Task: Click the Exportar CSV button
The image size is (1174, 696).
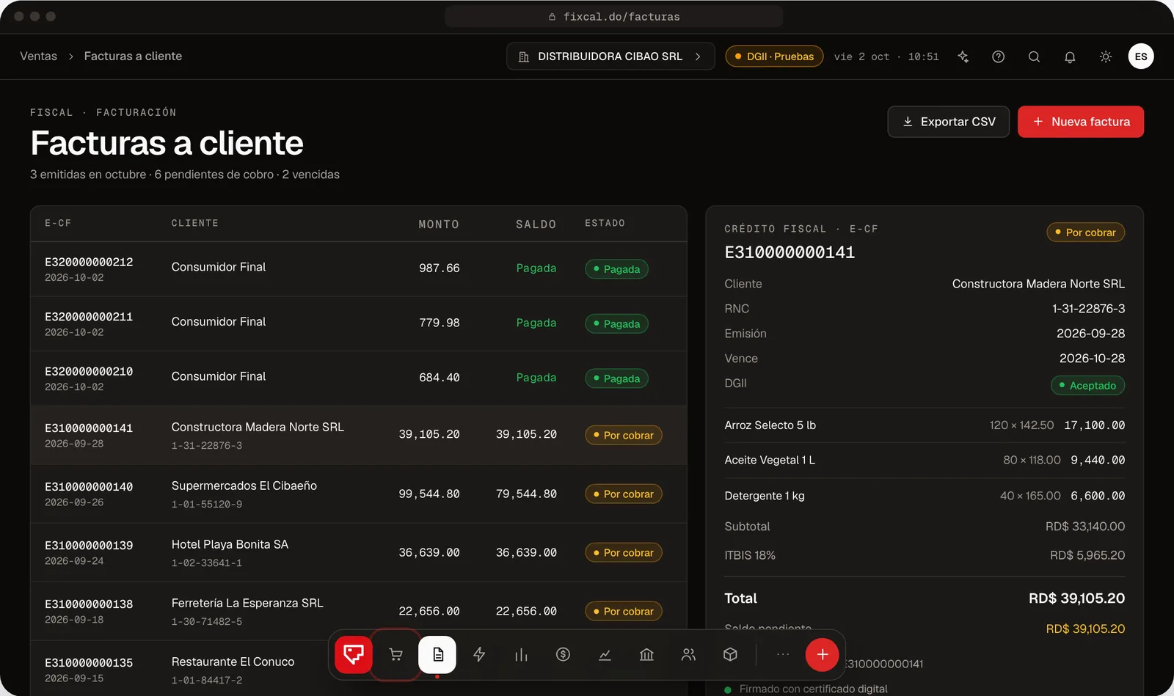Action: (x=948, y=122)
